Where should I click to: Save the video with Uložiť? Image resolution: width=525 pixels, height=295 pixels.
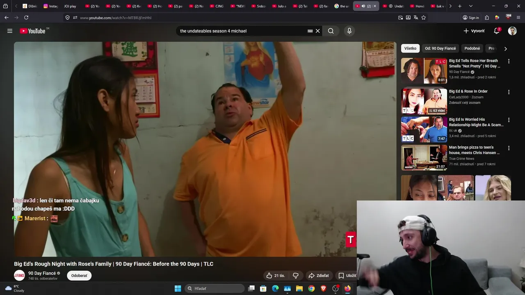(x=347, y=276)
